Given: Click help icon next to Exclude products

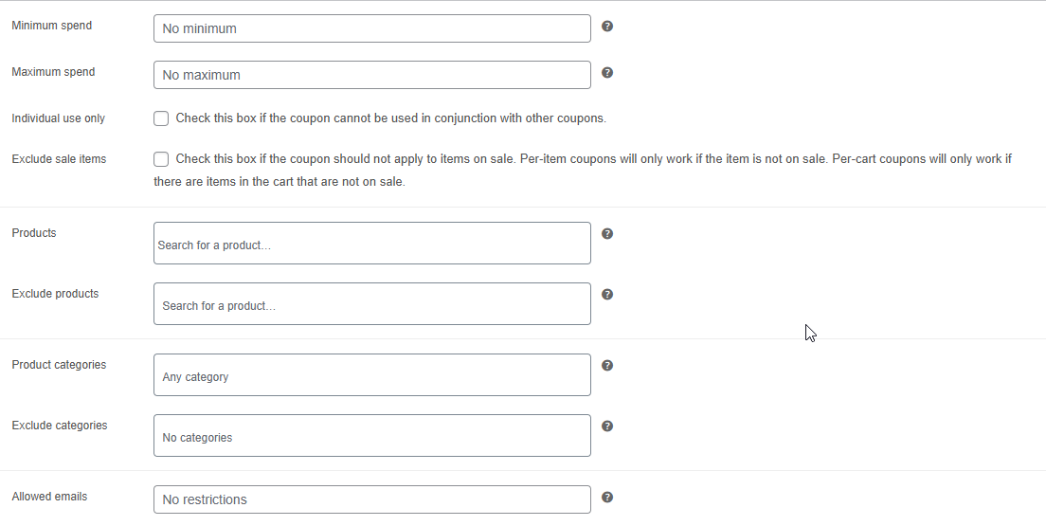Looking at the screenshot, I should click(x=607, y=294).
